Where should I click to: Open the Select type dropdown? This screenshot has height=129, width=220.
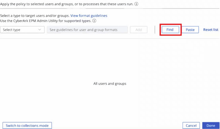(22, 30)
